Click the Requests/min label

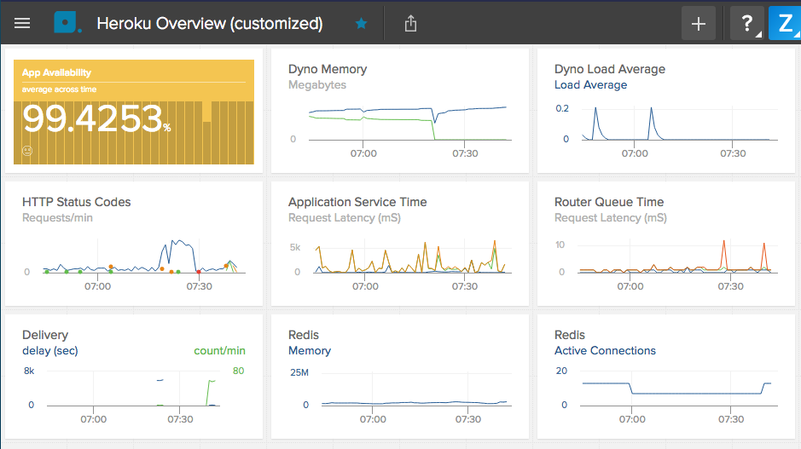(x=57, y=218)
